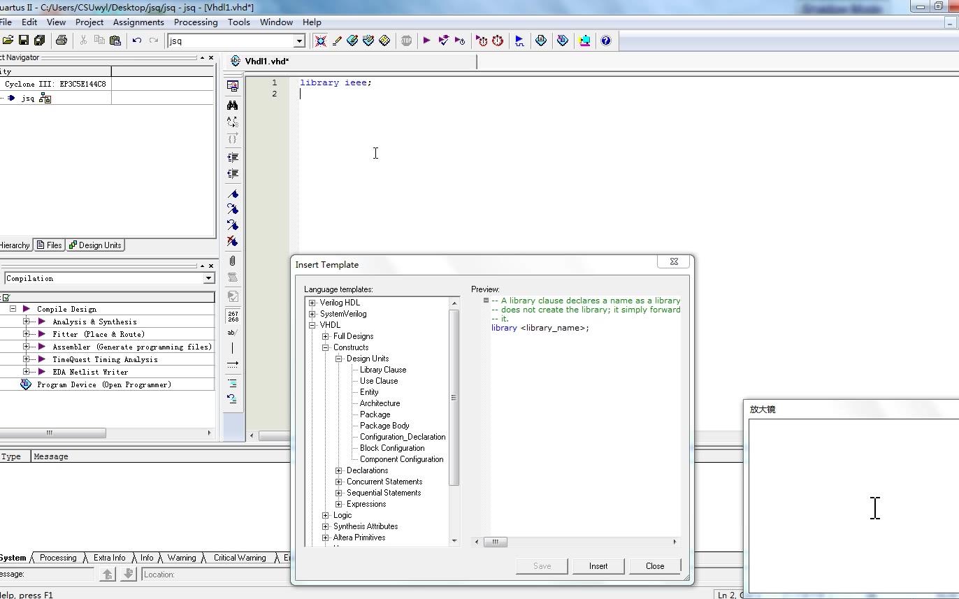Switch to the Warning messages tab
959x599 pixels.
[x=182, y=558]
